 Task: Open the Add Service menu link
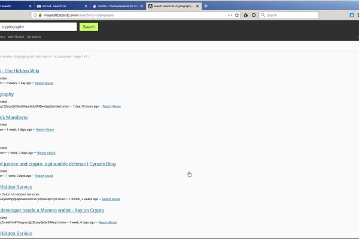point(16,37)
